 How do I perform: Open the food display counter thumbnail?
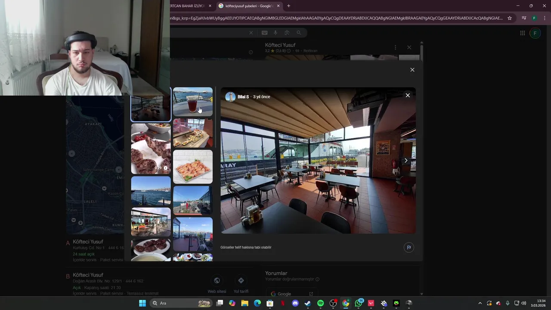click(193, 133)
